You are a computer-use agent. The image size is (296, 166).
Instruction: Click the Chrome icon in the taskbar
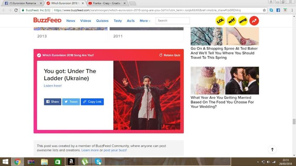tap(18, 162)
